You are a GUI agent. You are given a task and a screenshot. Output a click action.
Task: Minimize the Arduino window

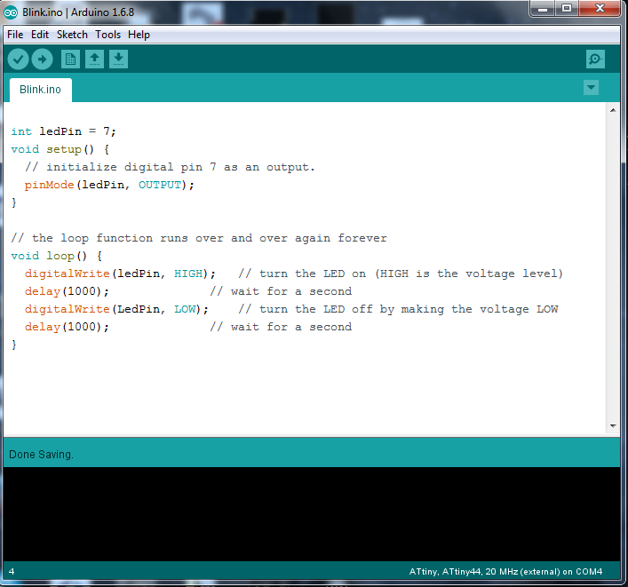tap(543, 8)
